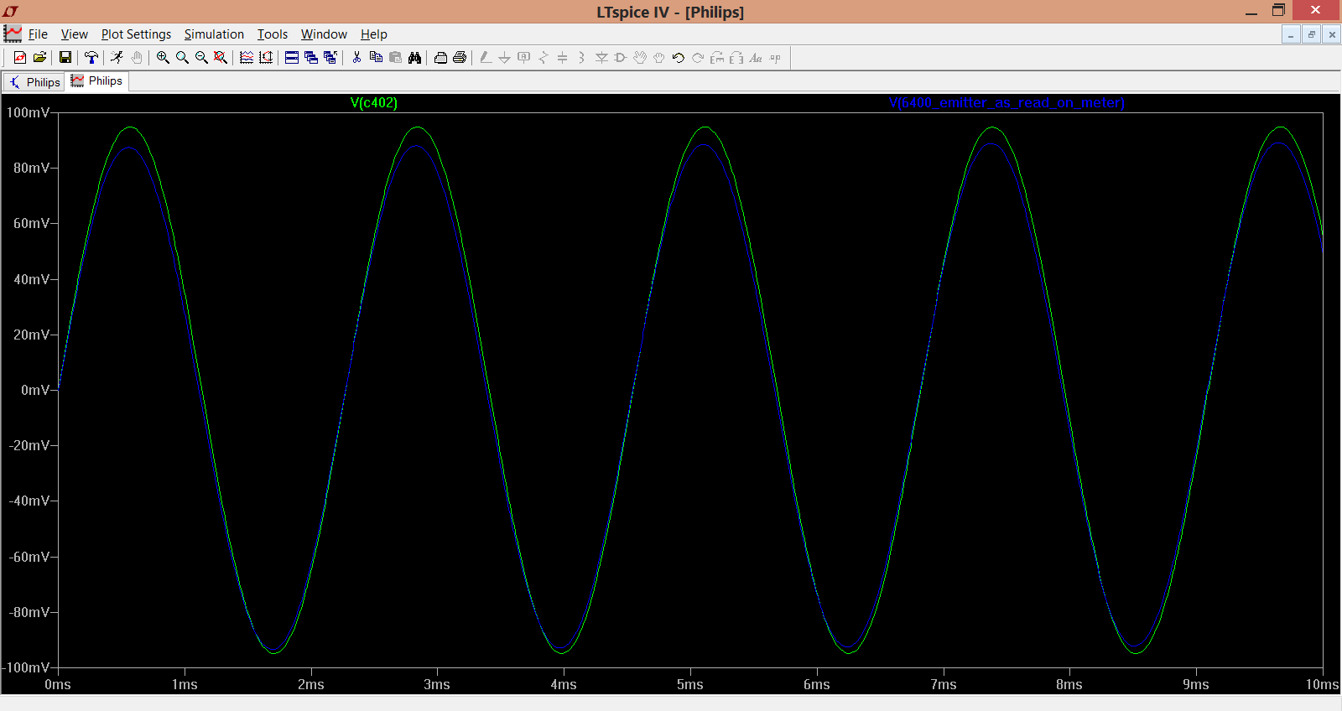Halt the simulation with the hand icon
Image resolution: width=1342 pixels, height=711 pixels.
(137, 57)
